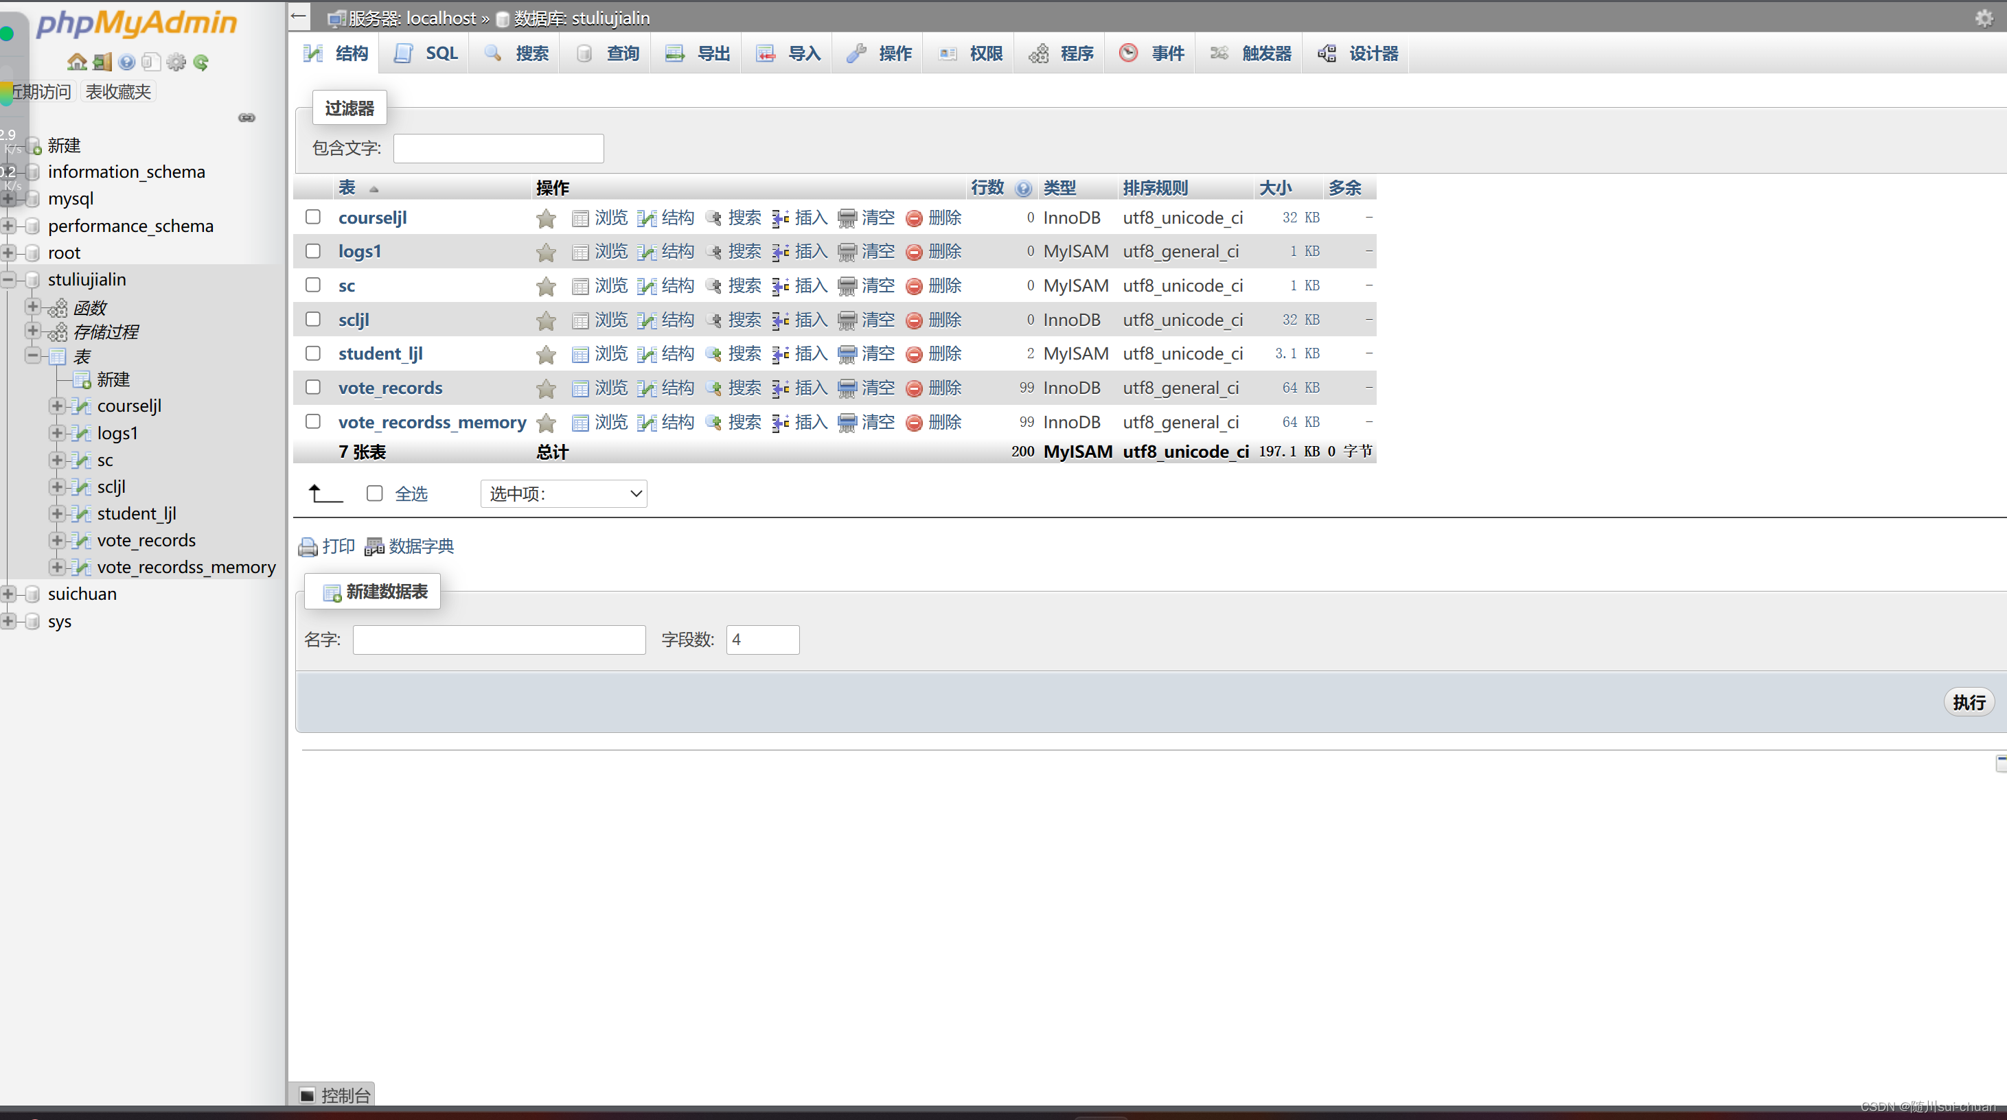
Task: Click the 名字 table name input field
Action: pyautogui.click(x=498, y=639)
